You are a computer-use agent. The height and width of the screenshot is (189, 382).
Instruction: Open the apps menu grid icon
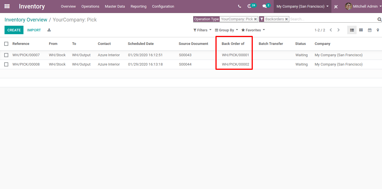coord(7,6)
